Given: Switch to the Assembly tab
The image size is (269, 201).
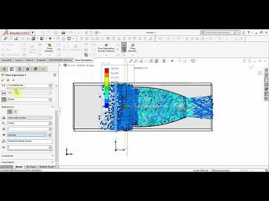Looking at the screenshot, I should pos(7,60).
